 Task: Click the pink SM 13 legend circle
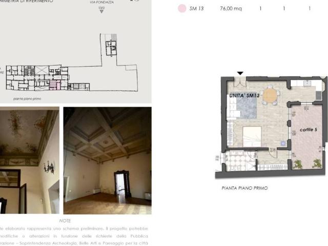(181, 9)
